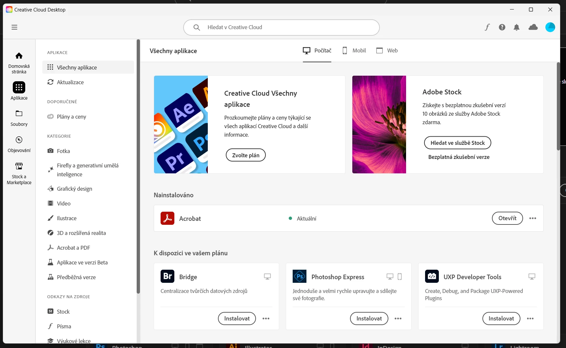Open more options for Acrobat
This screenshot has height=348, width=566.
pos(533,218)
